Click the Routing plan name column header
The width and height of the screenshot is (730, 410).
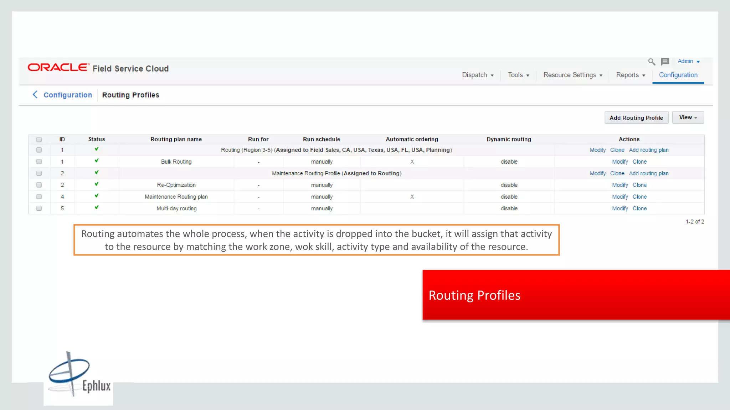pos(176,140)
